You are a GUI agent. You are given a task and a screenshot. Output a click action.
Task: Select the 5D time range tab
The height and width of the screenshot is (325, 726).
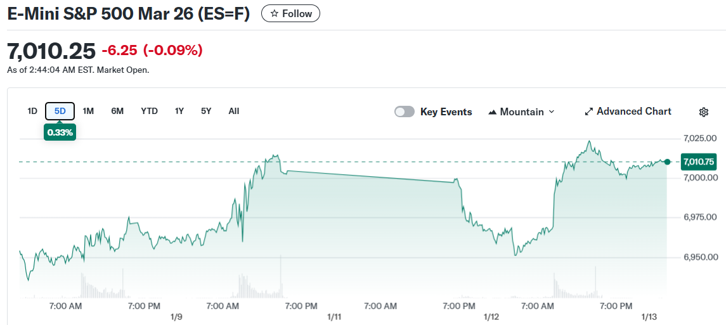tap(60, 111)
